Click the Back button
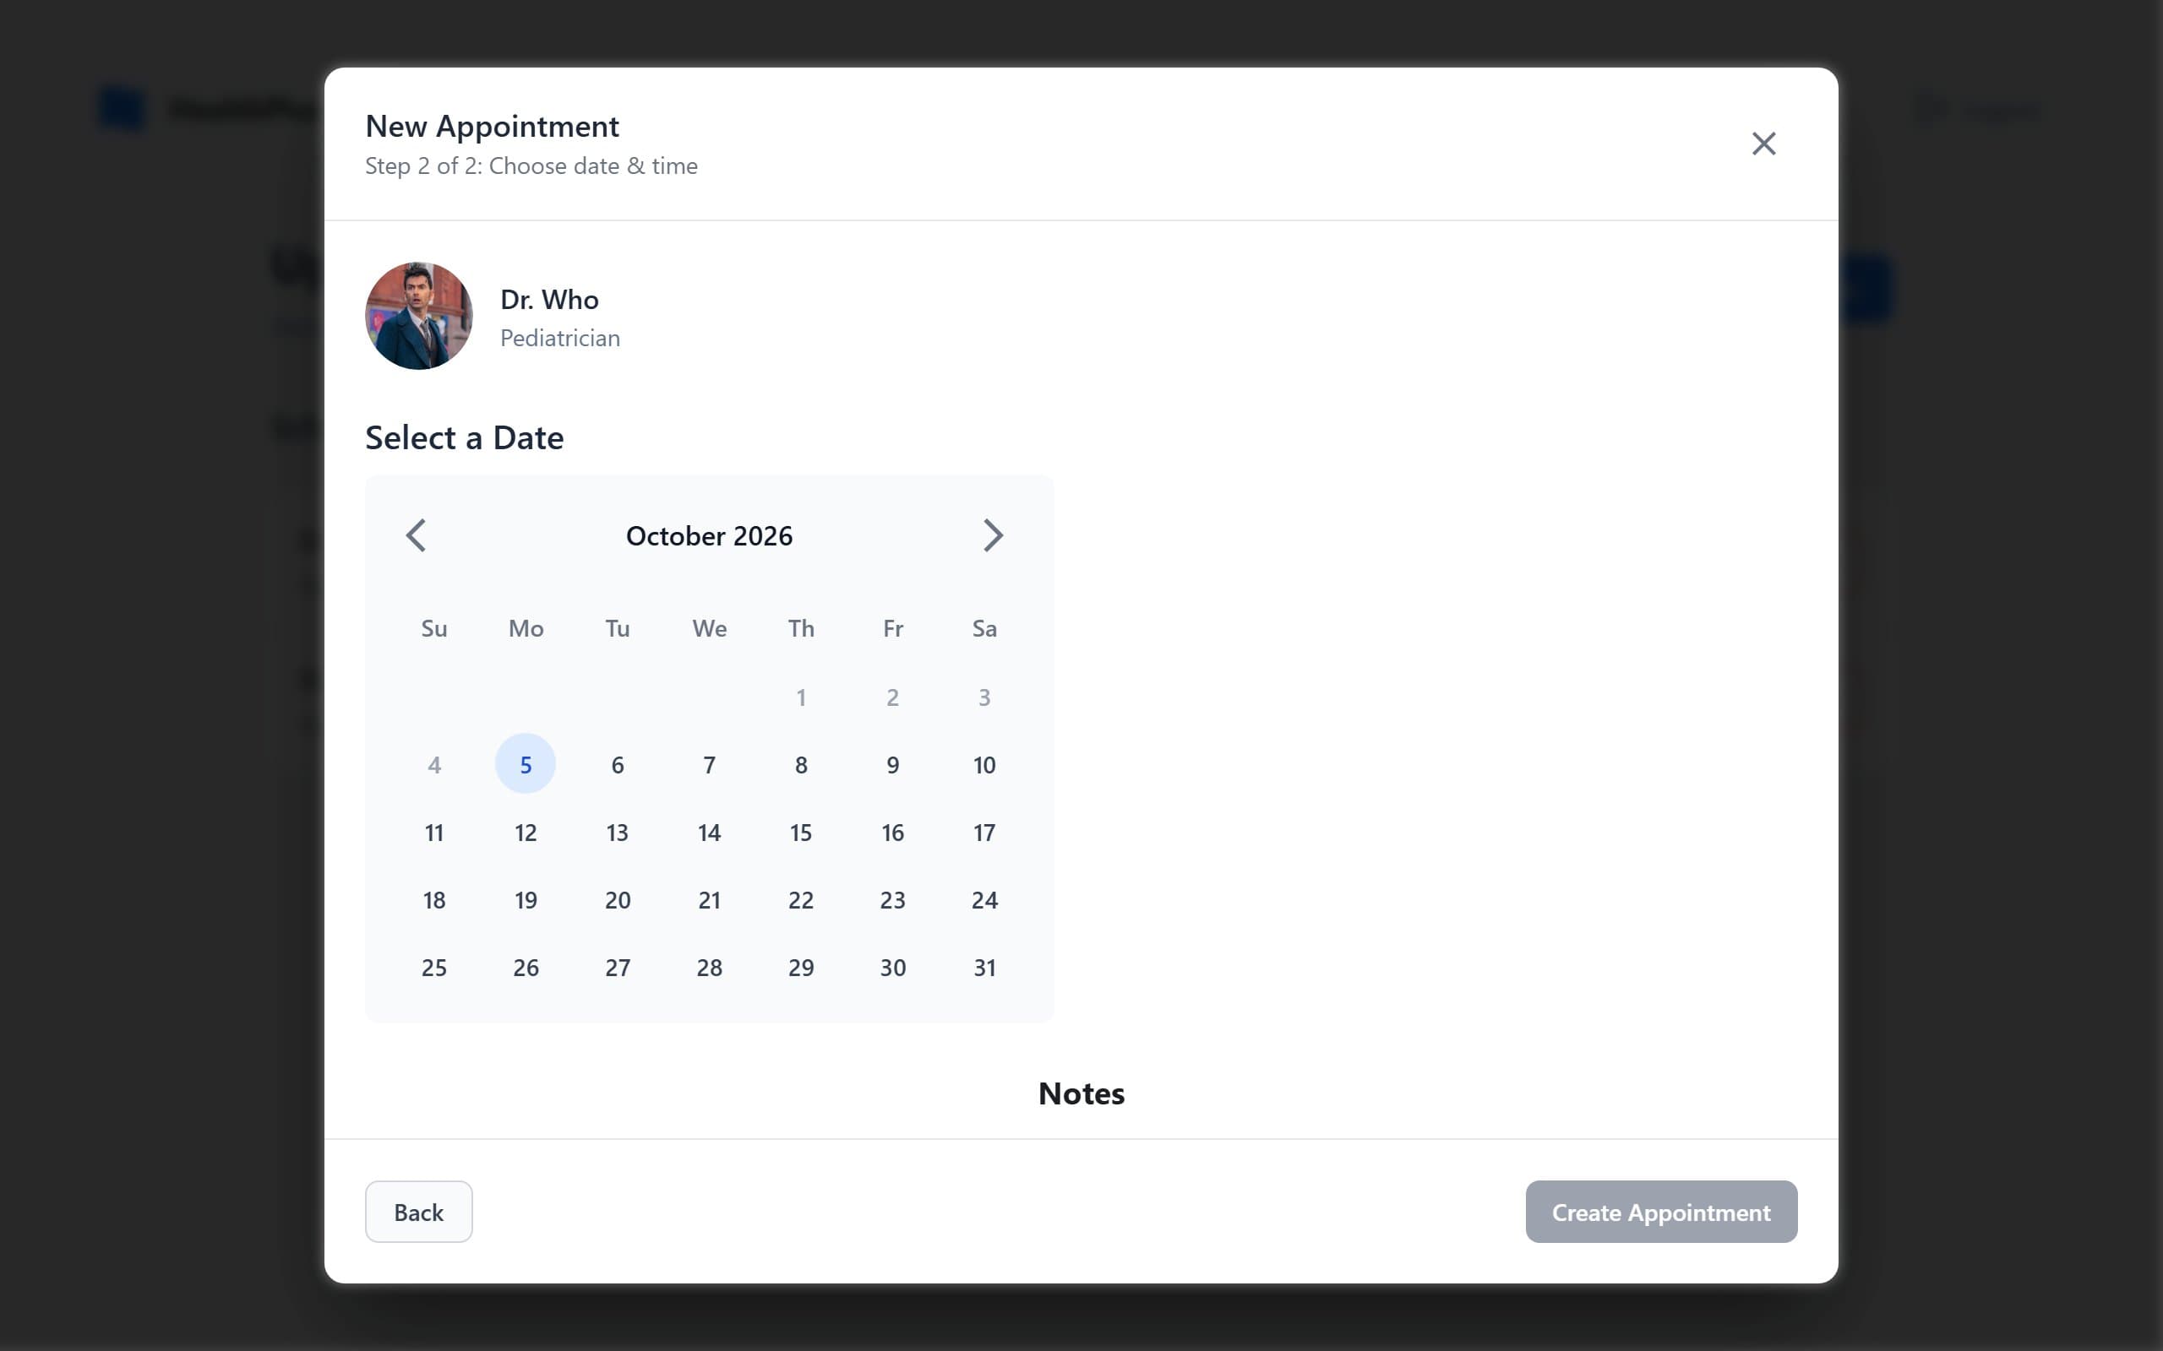The width and height of the screenshot is (2163, 1351). pos(418,1212)
